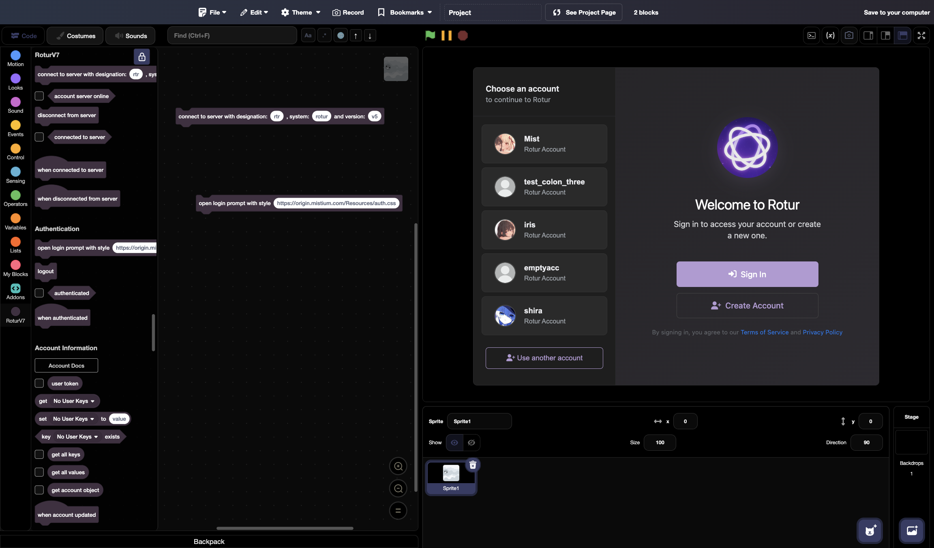
Task: Click Save to your computer
Action: (x=897, y=13)
